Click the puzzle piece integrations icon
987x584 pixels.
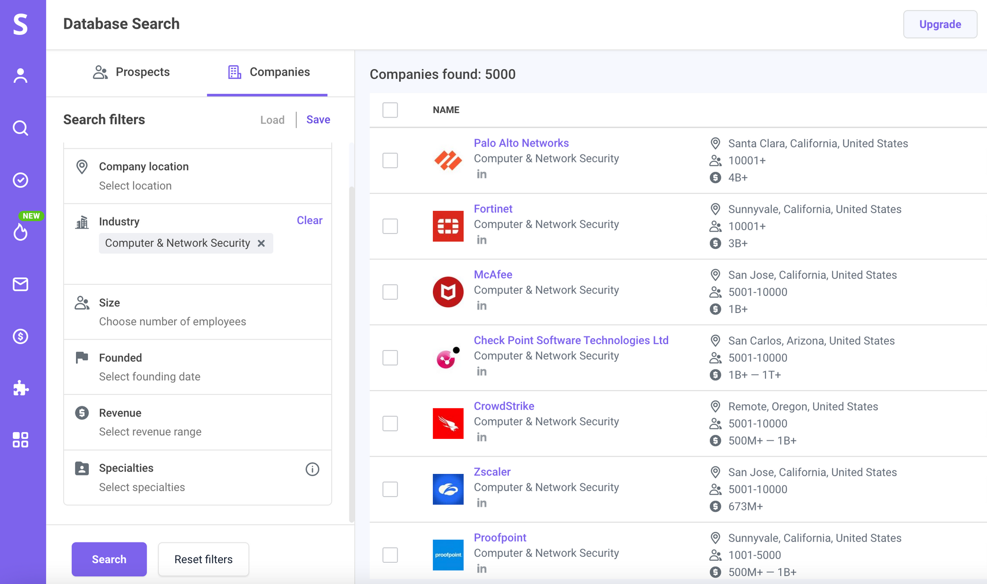[20, 388]
